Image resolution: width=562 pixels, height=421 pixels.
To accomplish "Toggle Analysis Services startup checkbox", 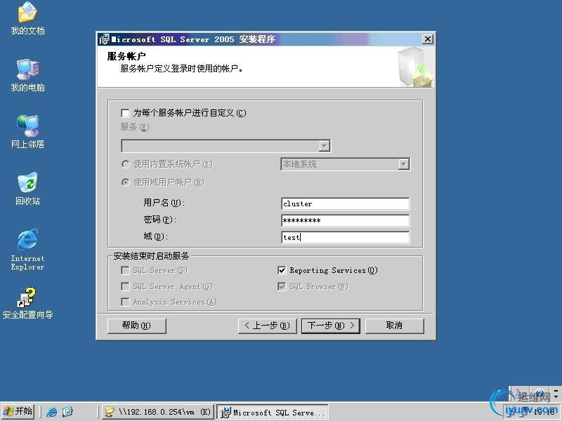I will (125, 302).
